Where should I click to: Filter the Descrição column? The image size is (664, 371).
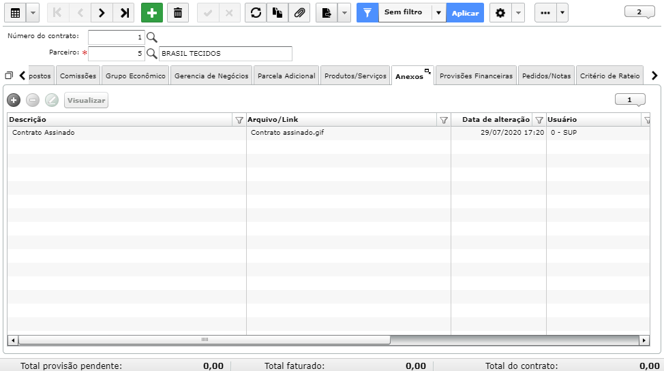point(239,120)
